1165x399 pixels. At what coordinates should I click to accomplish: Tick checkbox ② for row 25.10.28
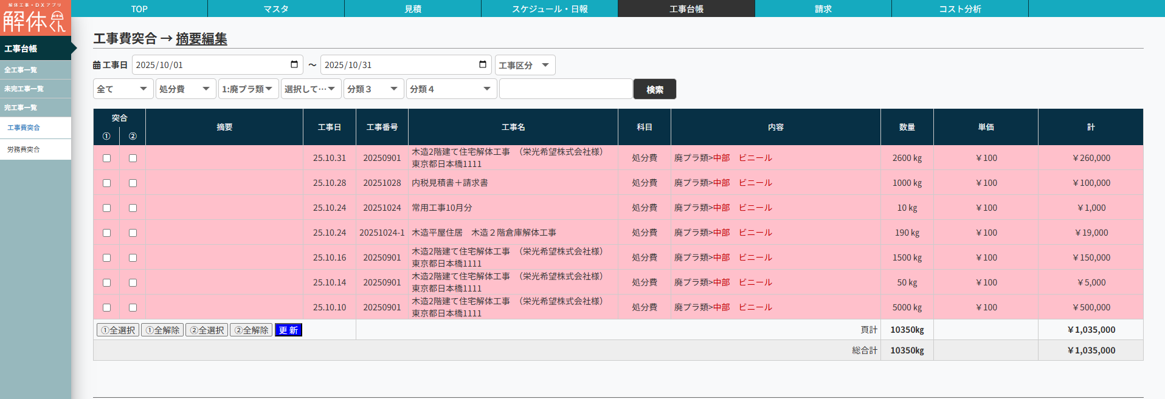tap(133, 183)
